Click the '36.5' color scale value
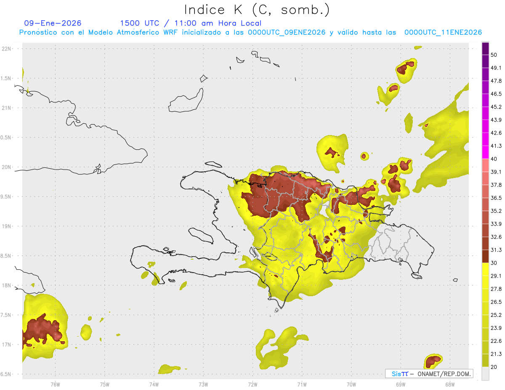This screenshot has width=505, height=390. [x=496, y=198]
